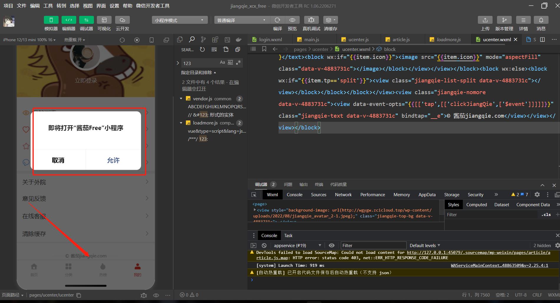Viewport: 560px width, 303px height.
Task: Switch to the Network devtools tab
Action: coord(343,194)
